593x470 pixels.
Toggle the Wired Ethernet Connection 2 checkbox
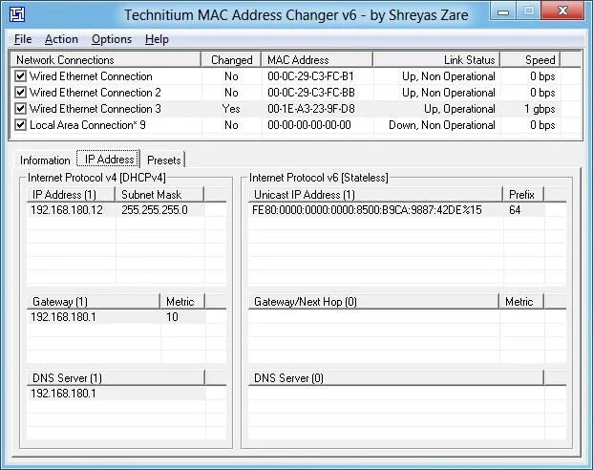[x=20, y=93]
